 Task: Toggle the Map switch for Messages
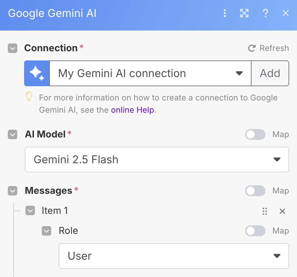tap(255, 191)
